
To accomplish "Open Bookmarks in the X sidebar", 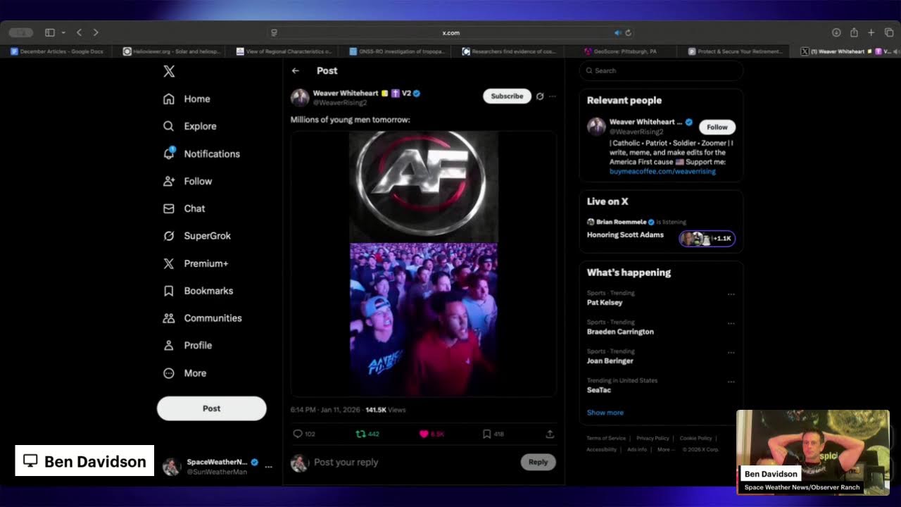I will coord(199,292).
